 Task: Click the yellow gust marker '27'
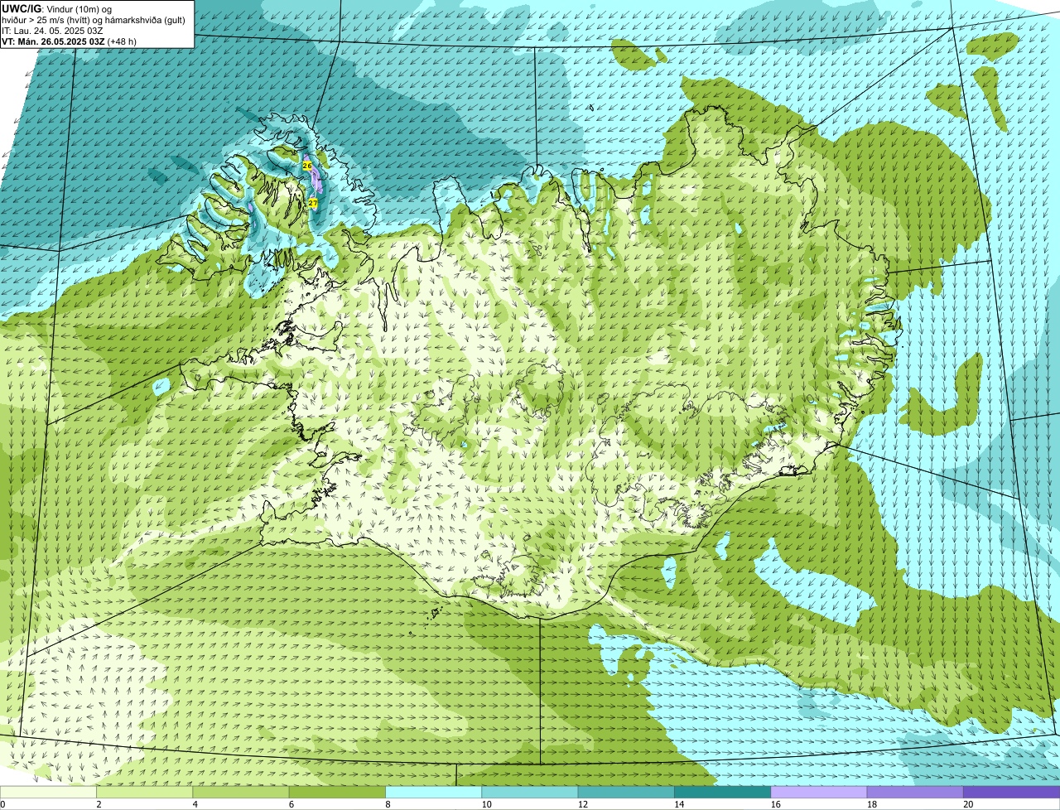click(313, 203)
